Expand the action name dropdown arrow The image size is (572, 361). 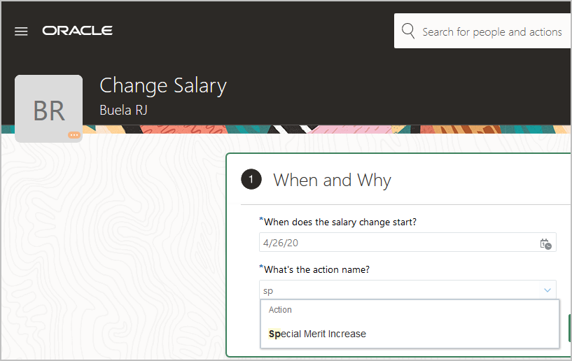(x=547, y=290)
